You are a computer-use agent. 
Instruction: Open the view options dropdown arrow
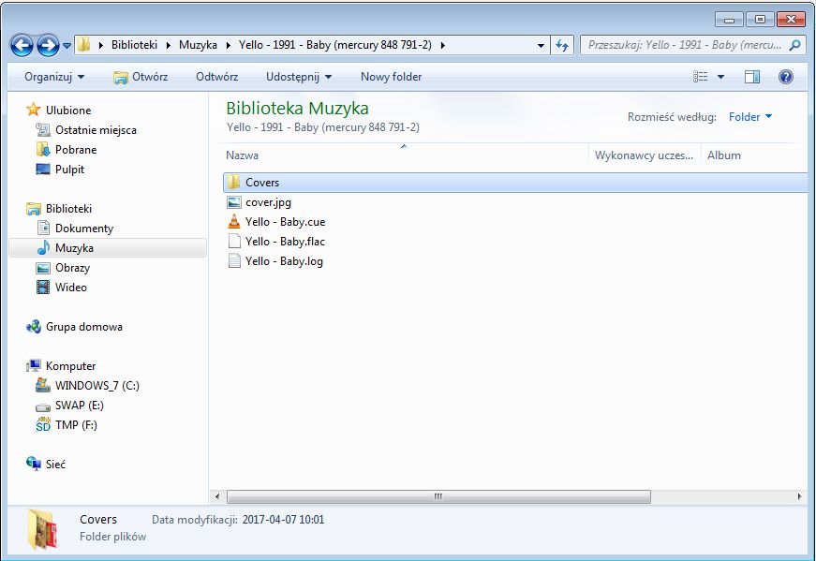(720, 77)
